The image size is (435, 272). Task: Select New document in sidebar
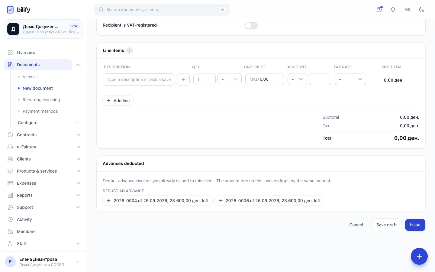[38, 88]
